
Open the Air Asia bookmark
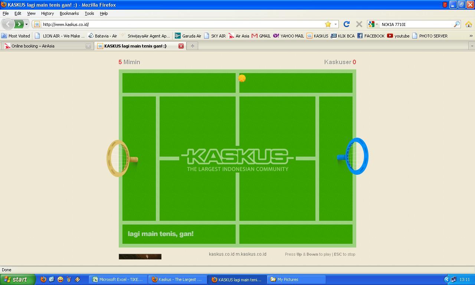(x=239, y=36)
